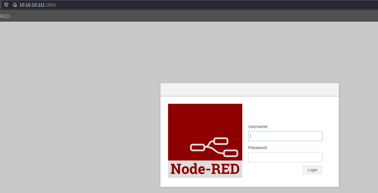
Task: Click the Password: label text
Action: tap(258, 148)
